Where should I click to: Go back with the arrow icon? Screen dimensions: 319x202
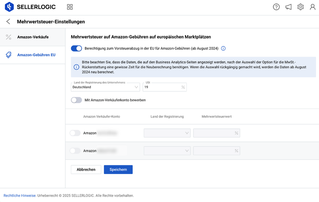pyautogui.click(x=8, y=22)
